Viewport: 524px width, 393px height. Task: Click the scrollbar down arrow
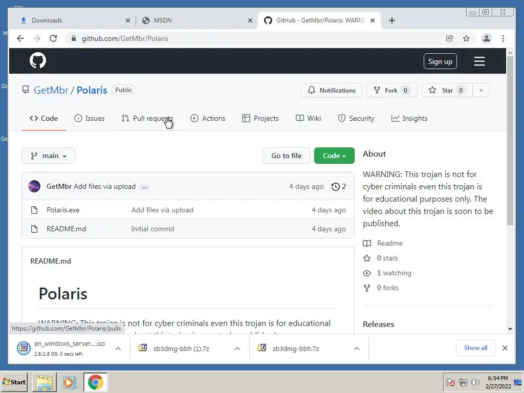point(510,329)
